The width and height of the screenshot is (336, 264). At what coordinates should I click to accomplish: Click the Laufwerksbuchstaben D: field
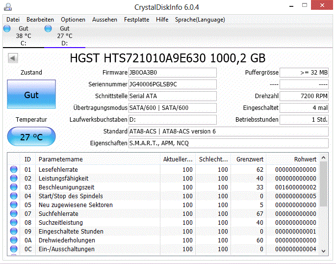173,120
